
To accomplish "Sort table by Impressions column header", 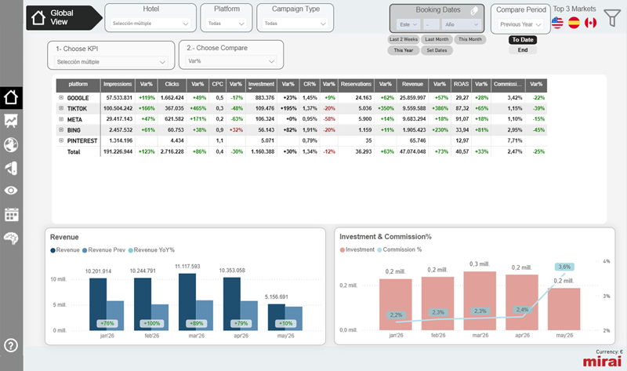I will click(118, 85).
